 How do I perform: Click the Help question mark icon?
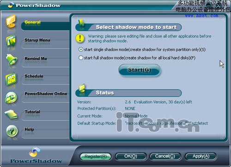(x=12, y=131)
